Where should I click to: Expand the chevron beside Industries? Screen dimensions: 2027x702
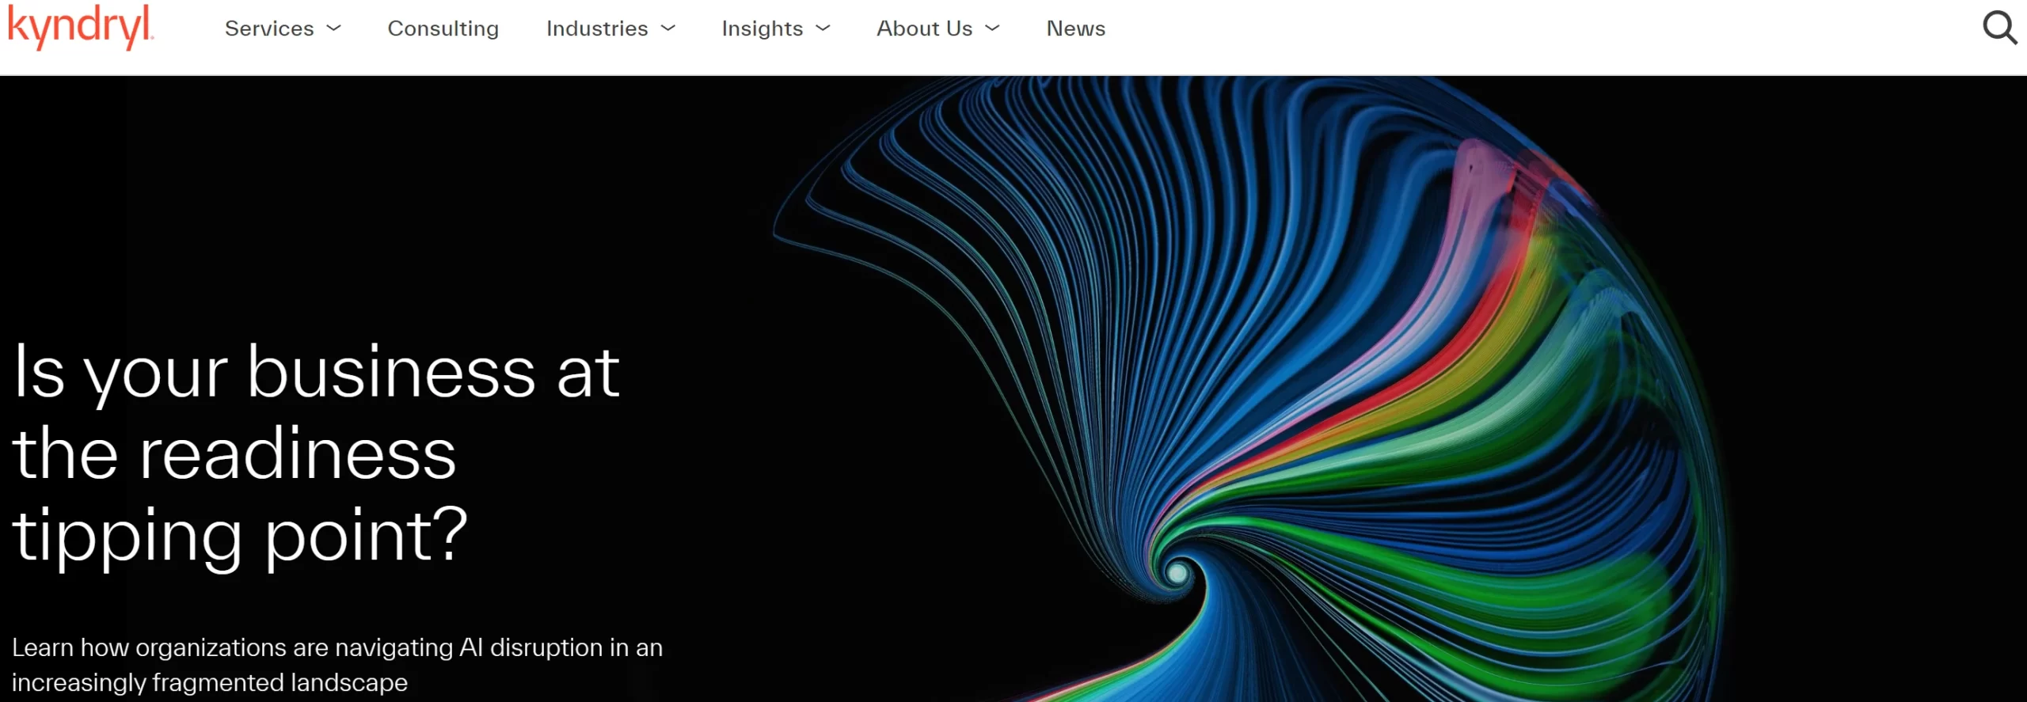point(668,28)
